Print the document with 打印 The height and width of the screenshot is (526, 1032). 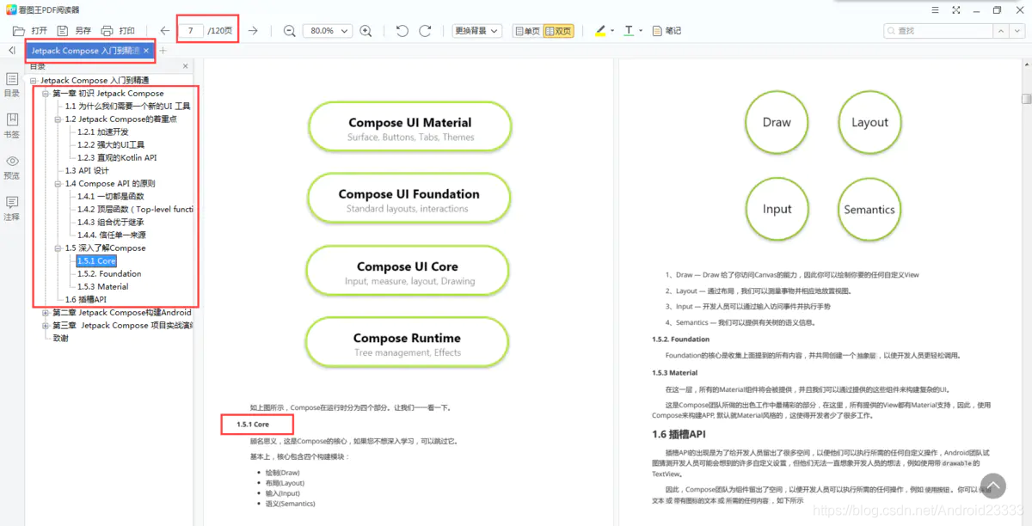(119, 31)
